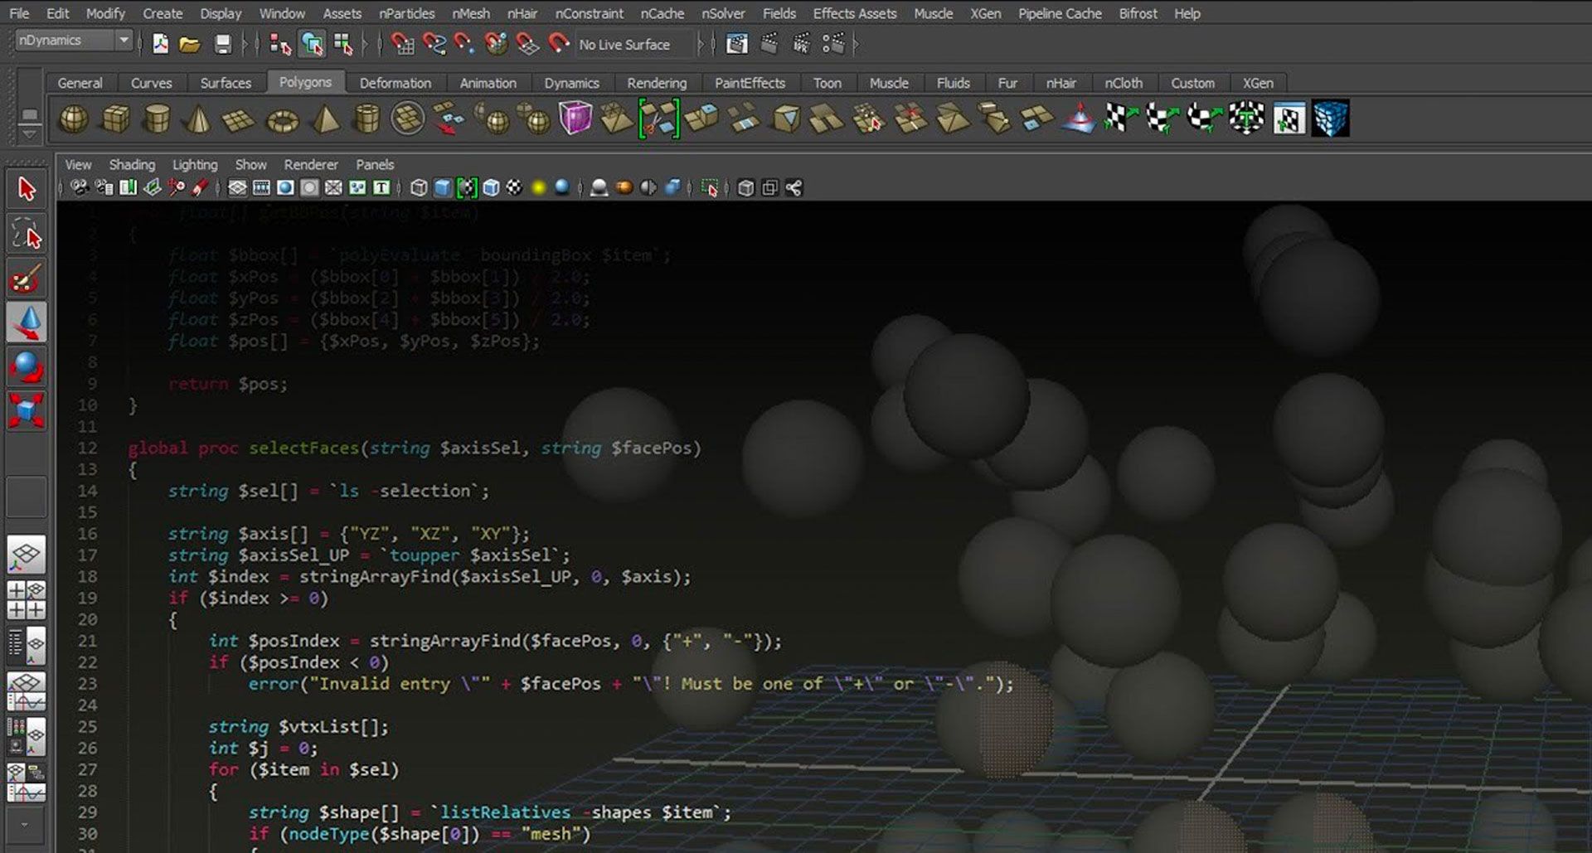Toggle isolate select in the viewport toolbar
The image size is (1592, 853).
click(706, 187)
